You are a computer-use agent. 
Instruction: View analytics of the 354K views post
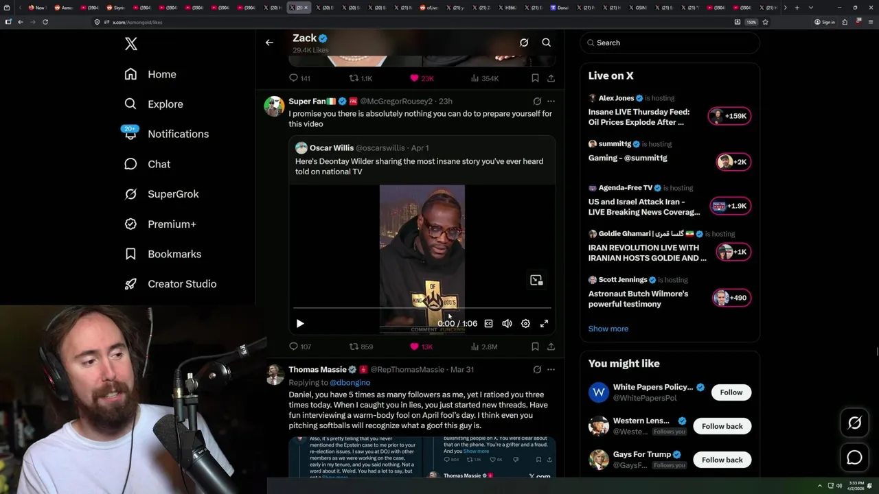coord(484,78)
